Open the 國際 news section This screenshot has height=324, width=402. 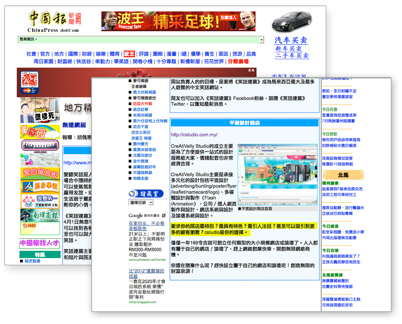click(x=73, y=54)
